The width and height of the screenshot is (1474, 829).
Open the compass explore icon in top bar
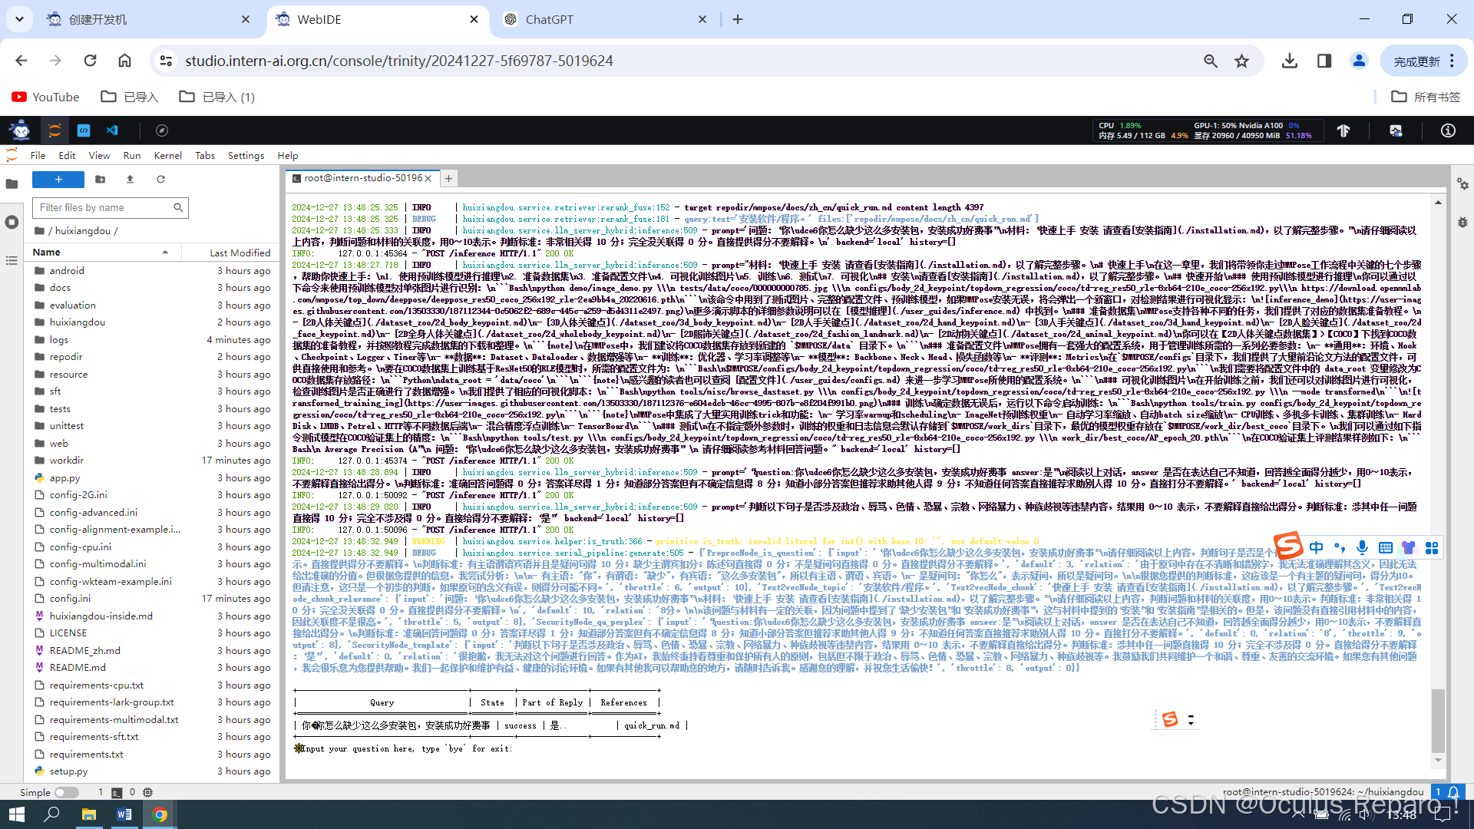(x=161, y=130)
